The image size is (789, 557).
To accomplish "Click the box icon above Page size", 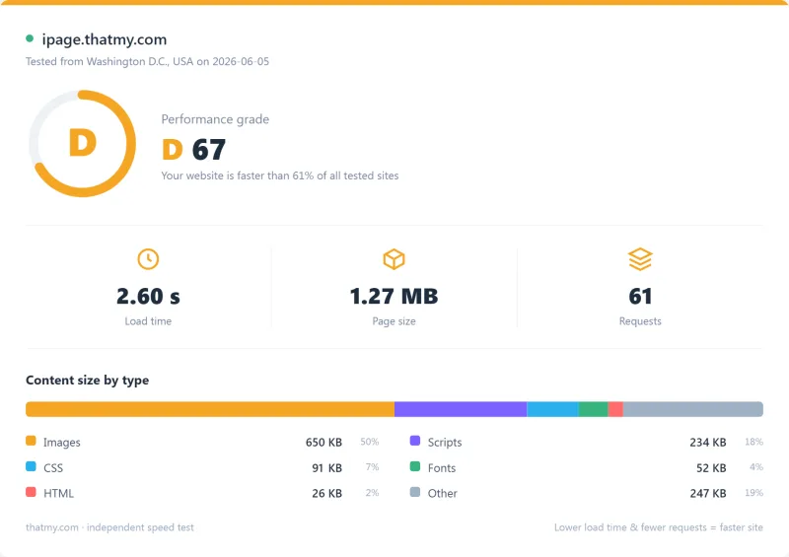I will pos(394,259).
